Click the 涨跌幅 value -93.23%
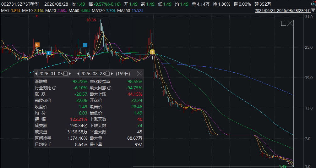Viewport: 316px width, 168px height. (79, 81)
